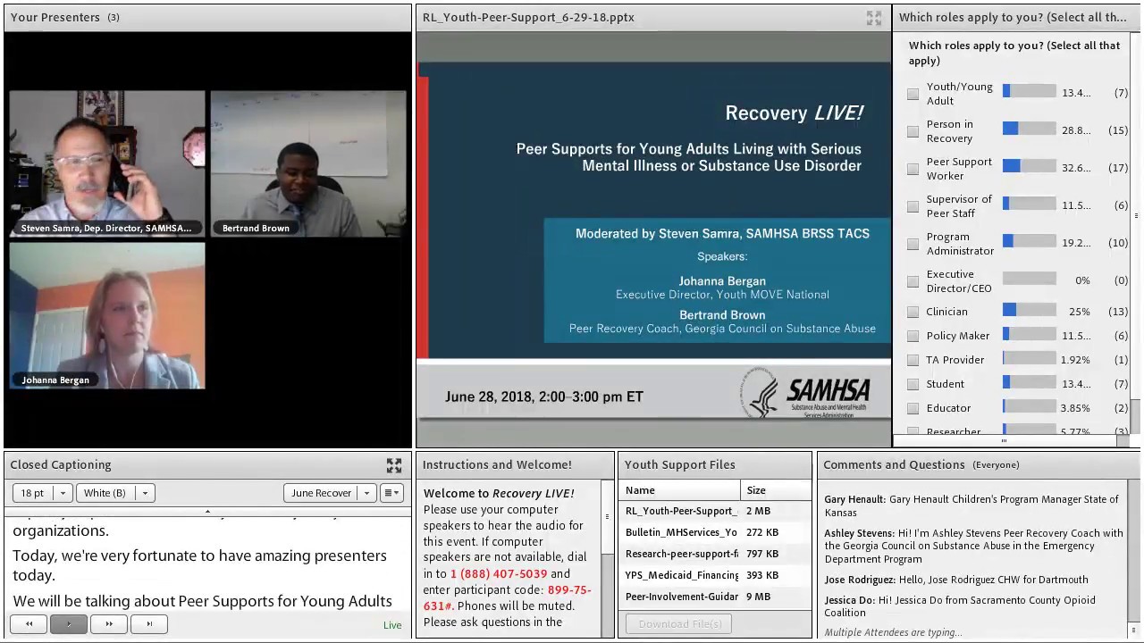Check the Policy Maker poll option

click(x=913, y=336)
